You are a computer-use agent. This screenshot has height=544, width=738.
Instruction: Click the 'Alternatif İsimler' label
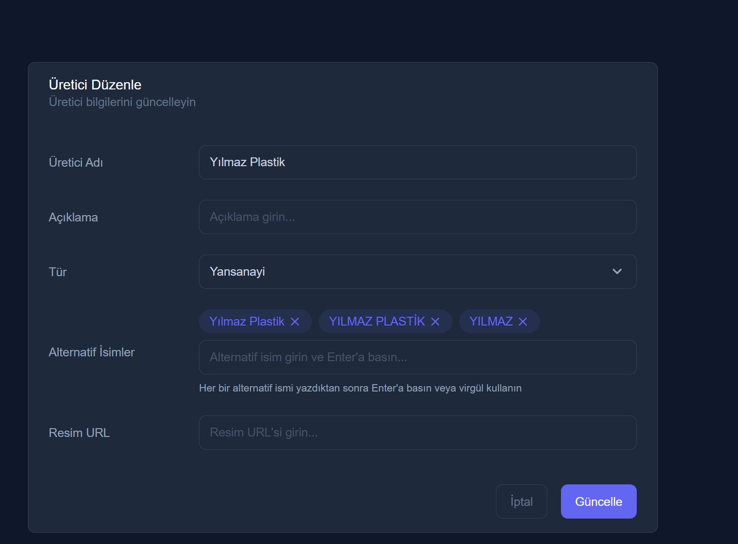92,352
